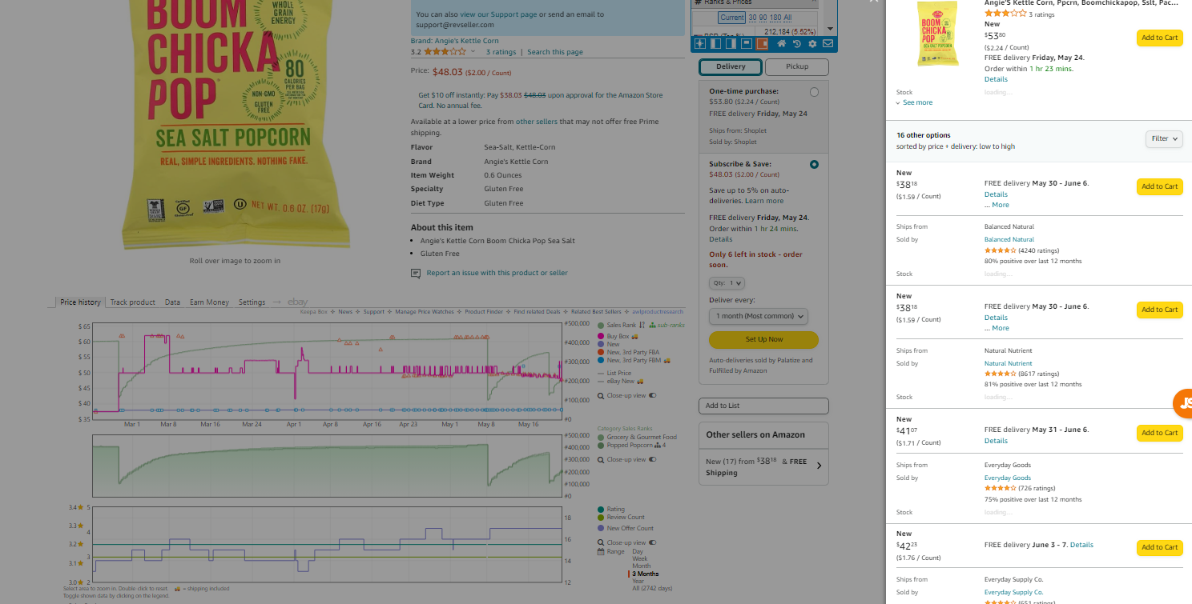Image resolution: width=1192 pixels, height=604 pixels.
Task: Open RevSeller settings gear icon
Action: pos(812,43)
